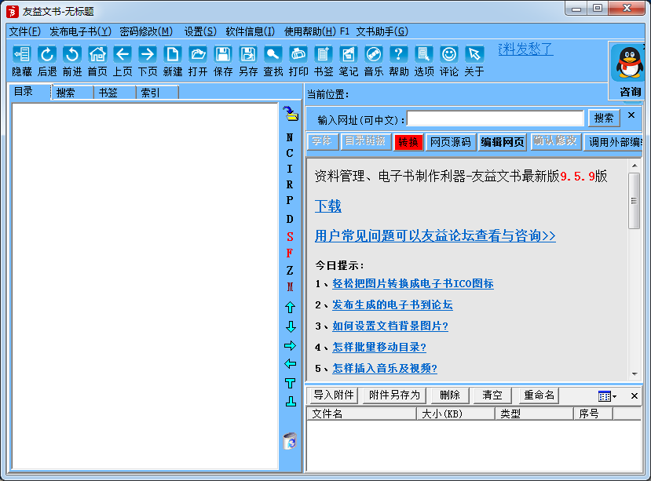This screenshot has width=651, height=481.
Task: Open the 发布电子书(Y) menu
Action: 81,31
